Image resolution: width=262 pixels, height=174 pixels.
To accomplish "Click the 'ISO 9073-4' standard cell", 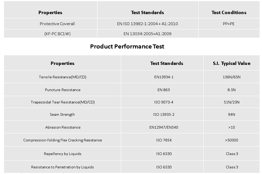I will (x=164, y=102).
